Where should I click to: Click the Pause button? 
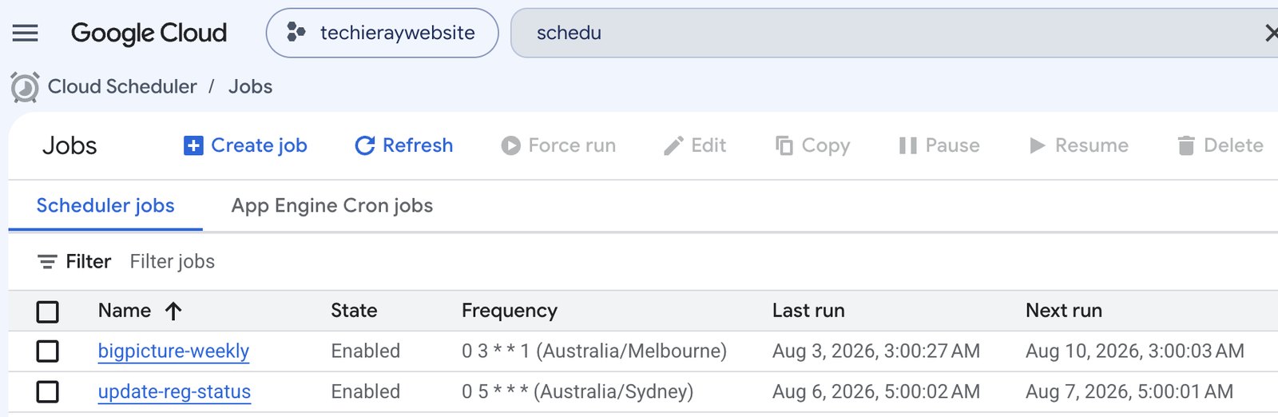939,145
